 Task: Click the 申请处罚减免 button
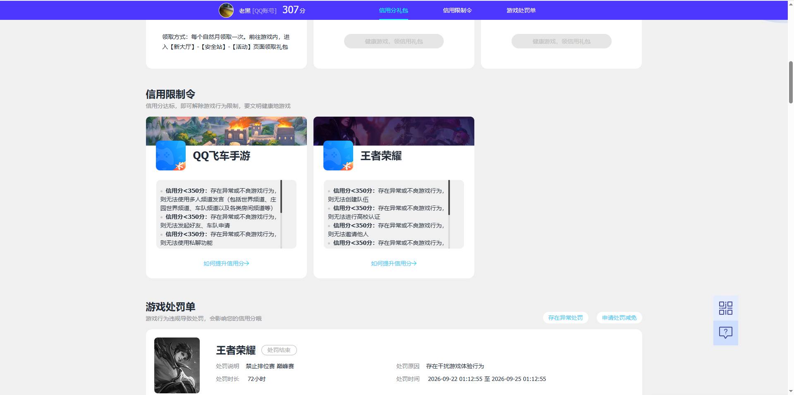point(619,318)
